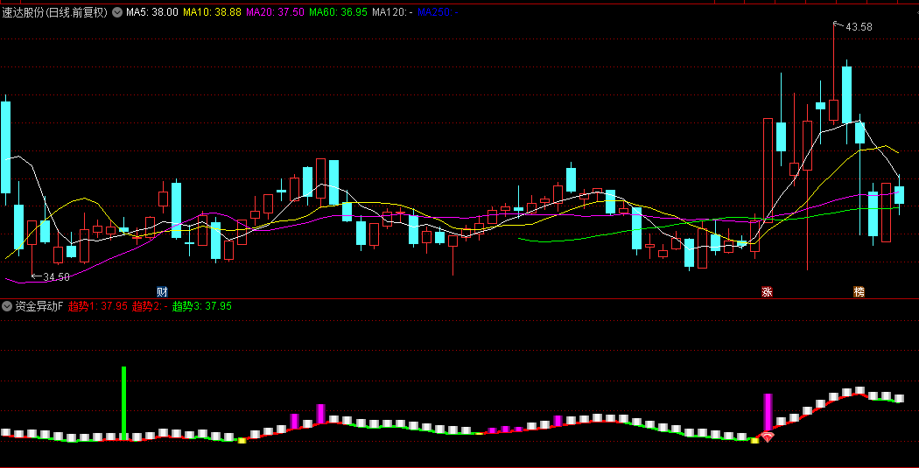Click the 趋势2 label
919x468 pixels.
coord(150,305)
